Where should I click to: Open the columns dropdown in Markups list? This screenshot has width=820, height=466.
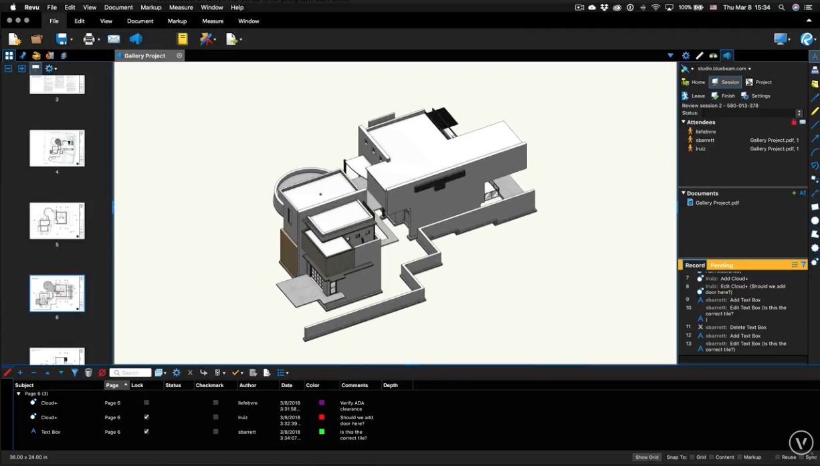pos(160,372)
